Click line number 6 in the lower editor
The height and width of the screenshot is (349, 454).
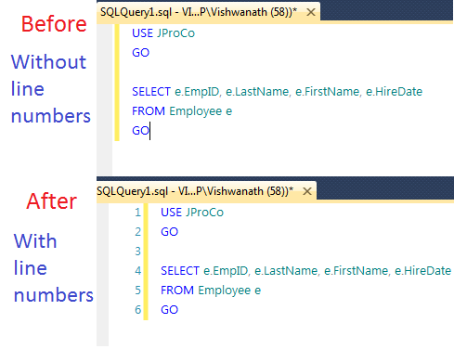137,310
